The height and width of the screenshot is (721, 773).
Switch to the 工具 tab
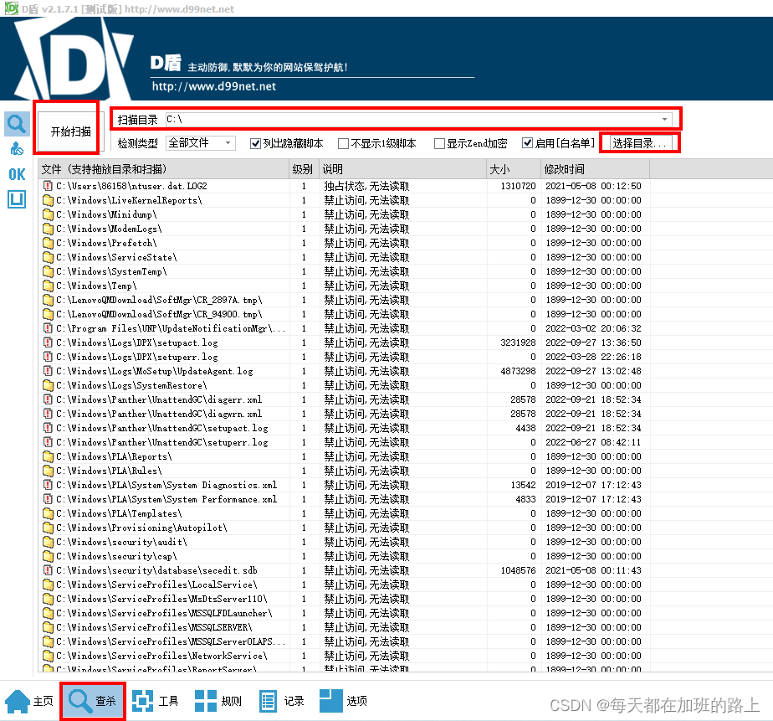pyautogui.click(x=156, y=701)
